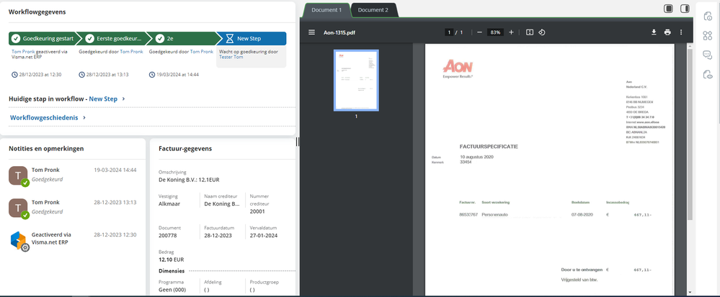Screen dimensions: 720x297
Task: Click the Dimensies section heading
Action: 172,271
